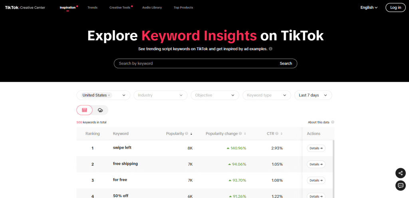Click the table vertical scrollbar
Image resolution: width=409 pixels, height=198 pixels.
coord(334,169)
